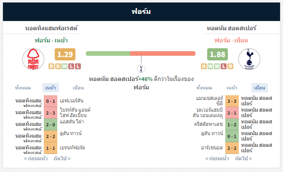The height and width of the screenshot is (172, 283).
Task: Select the ทั้งหมด tab under Nottingham Forest
Action: [23, 88]
